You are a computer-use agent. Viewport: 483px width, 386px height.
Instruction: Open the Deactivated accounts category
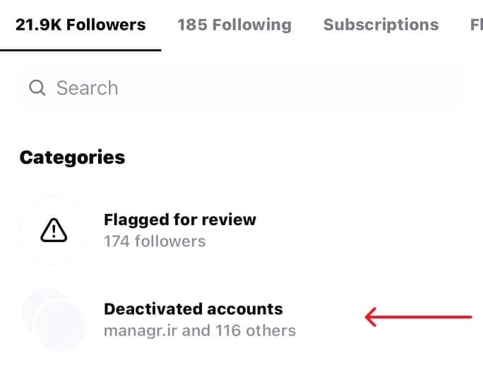pyautogui.click(x=193, y=309)
